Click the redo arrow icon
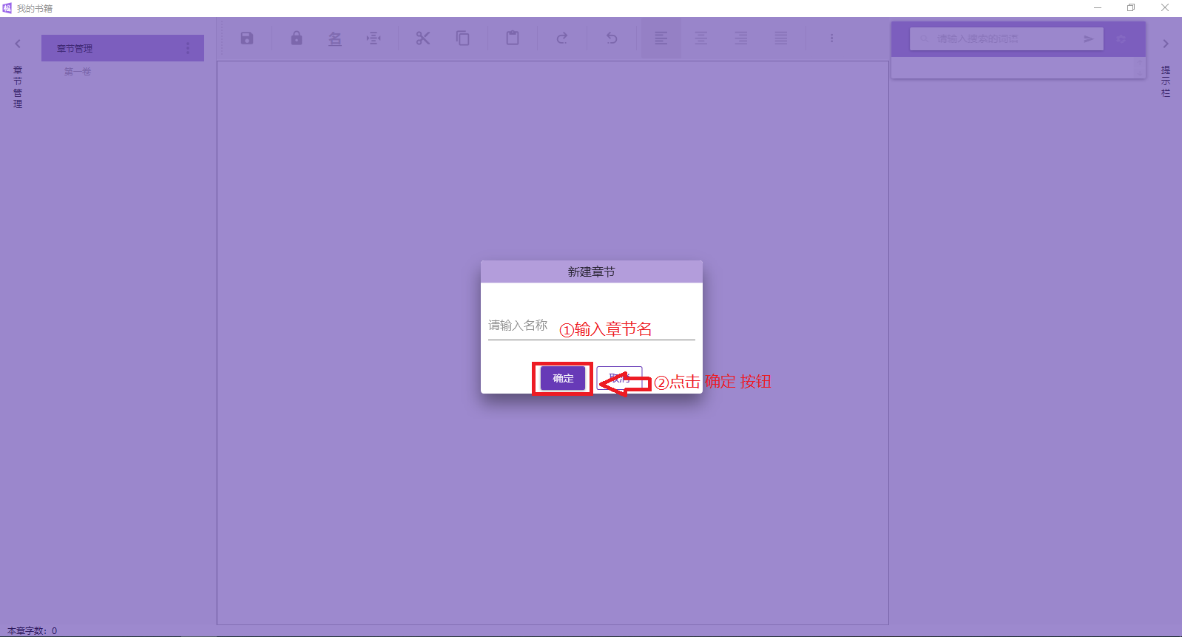Screen dimensions: 1182x637 562,38
